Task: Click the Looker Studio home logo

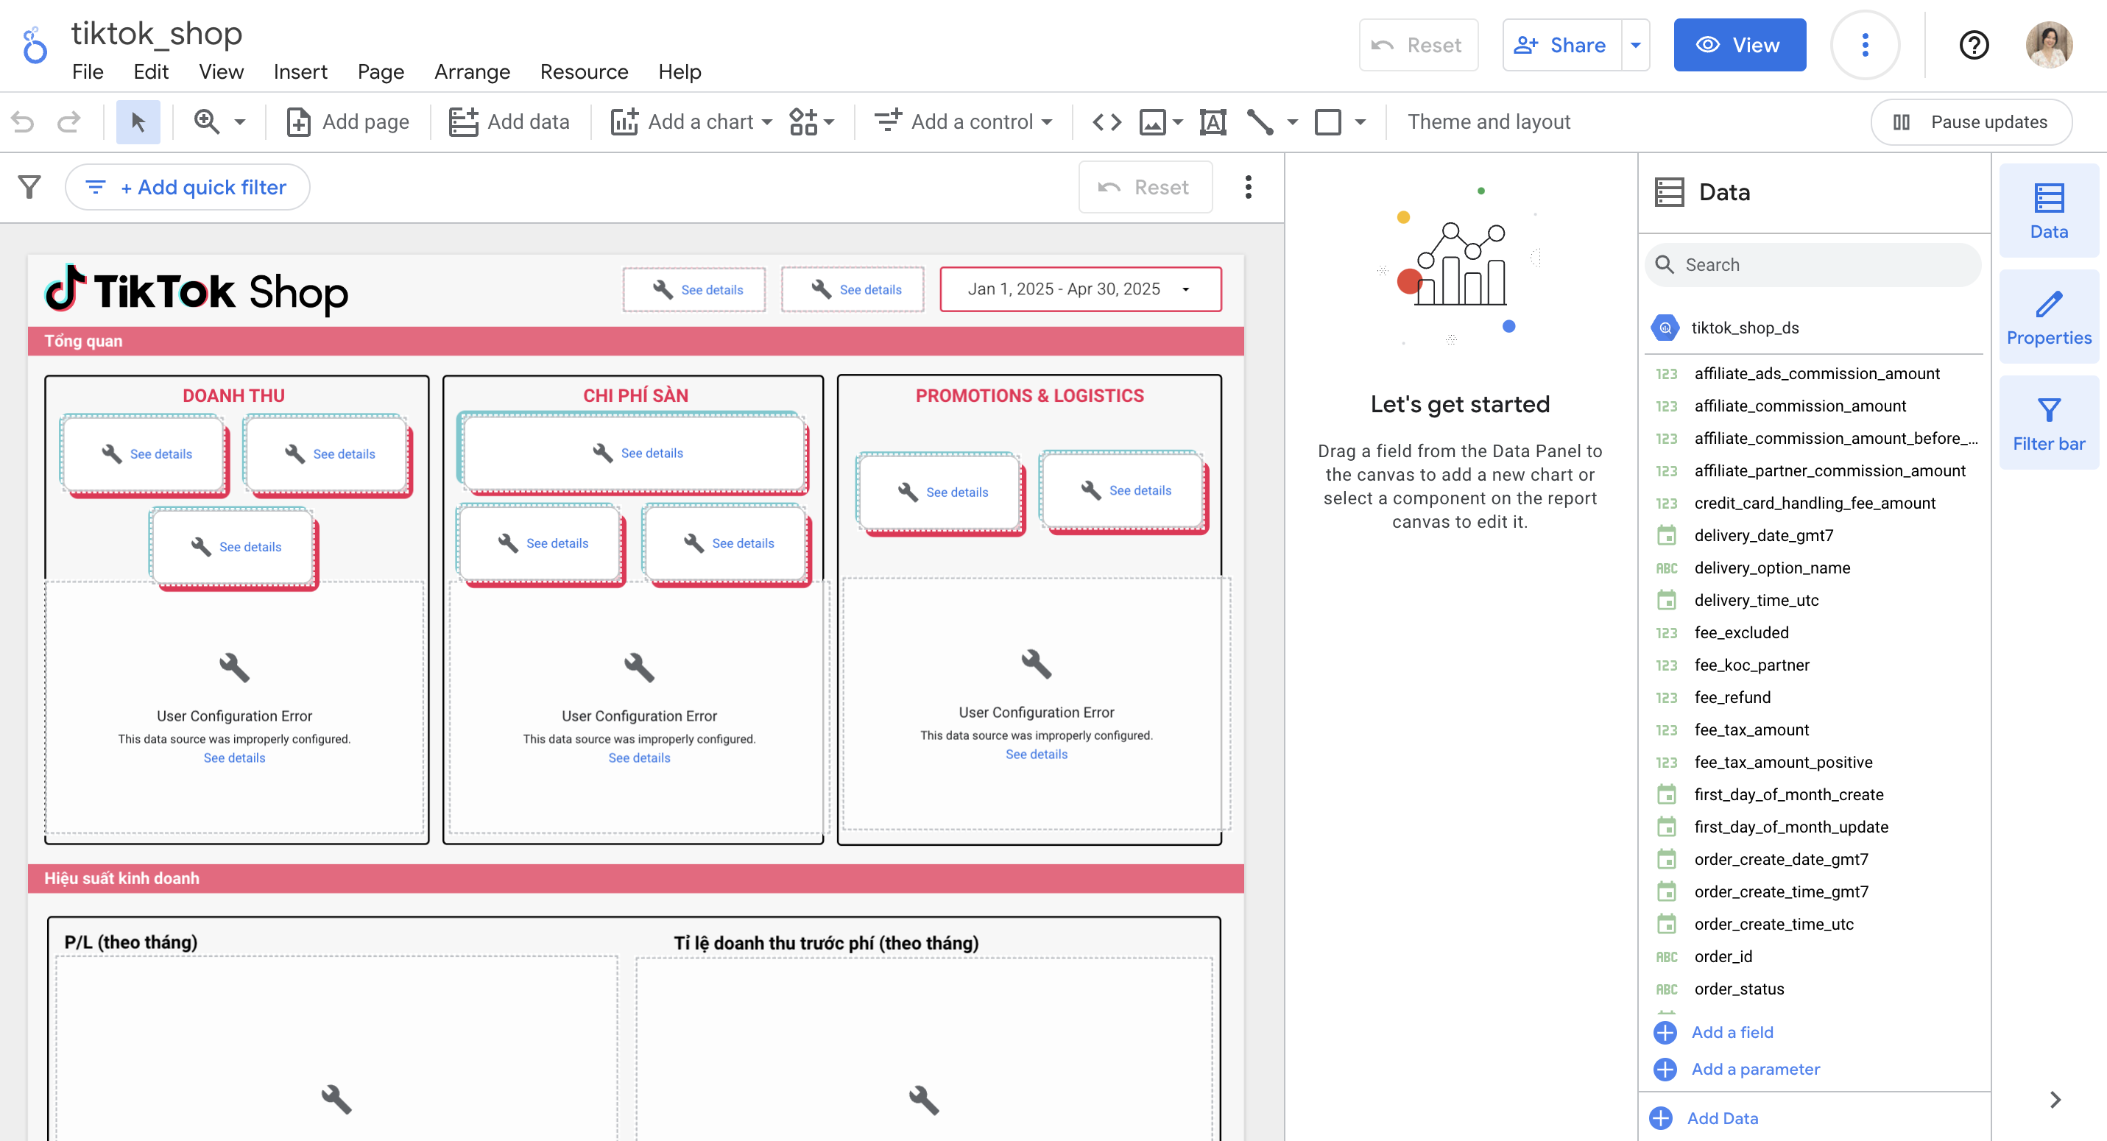Action: tap(35, 46)
